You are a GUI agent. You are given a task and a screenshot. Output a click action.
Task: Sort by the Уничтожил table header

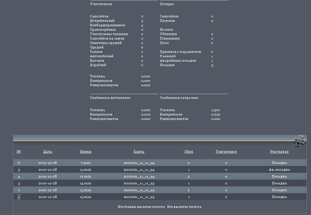coord(226,152)
